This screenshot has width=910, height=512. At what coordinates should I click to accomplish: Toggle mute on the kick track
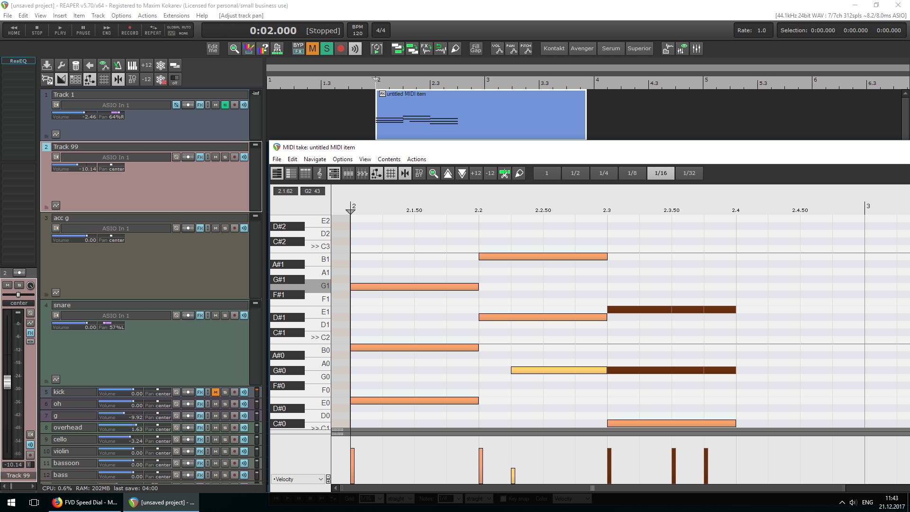(216, 392)
